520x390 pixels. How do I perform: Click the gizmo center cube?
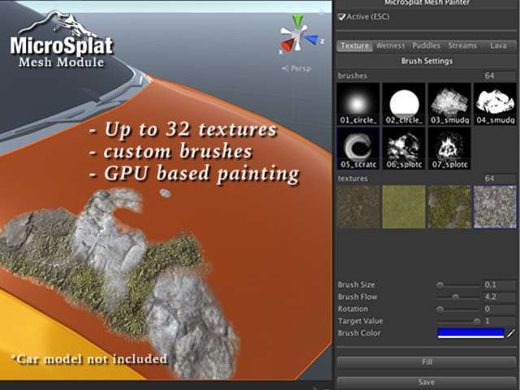(x=300, y=35)
